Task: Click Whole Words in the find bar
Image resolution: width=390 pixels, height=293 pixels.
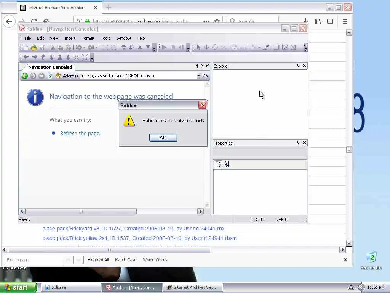Action: click(155, 260)
